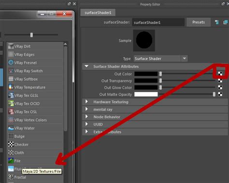Click the Out Glow Color slider handle
This screenshot has height=183, width=229.
160,87
